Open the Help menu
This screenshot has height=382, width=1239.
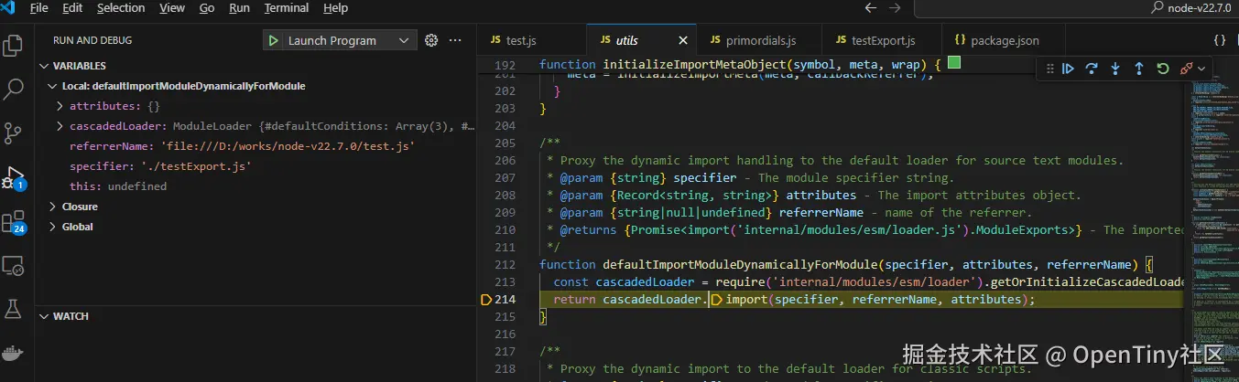pos(336,8)
